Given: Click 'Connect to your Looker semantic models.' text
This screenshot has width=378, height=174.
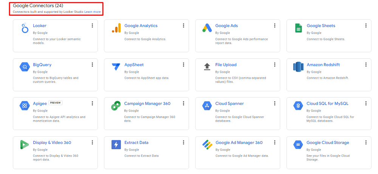Looking at the screenshot, I should tap(57, 41).
